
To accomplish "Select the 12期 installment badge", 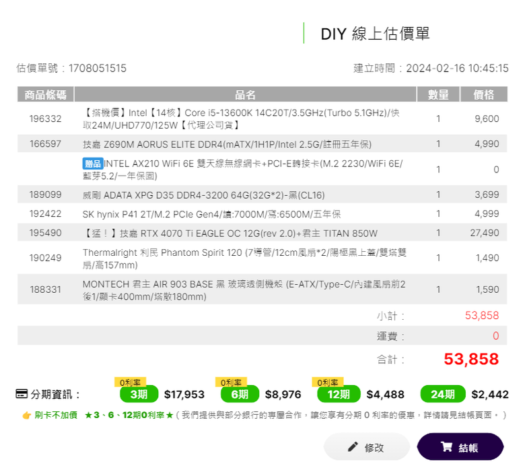I will 339,394.
